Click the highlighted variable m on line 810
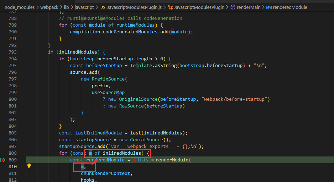This screenshot has height=182, width=334. [x=82, y=167]
